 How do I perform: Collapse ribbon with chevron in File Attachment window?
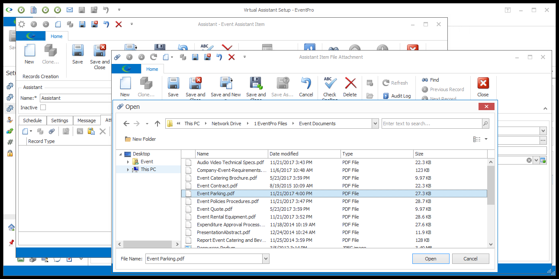[x=545, y=109]
